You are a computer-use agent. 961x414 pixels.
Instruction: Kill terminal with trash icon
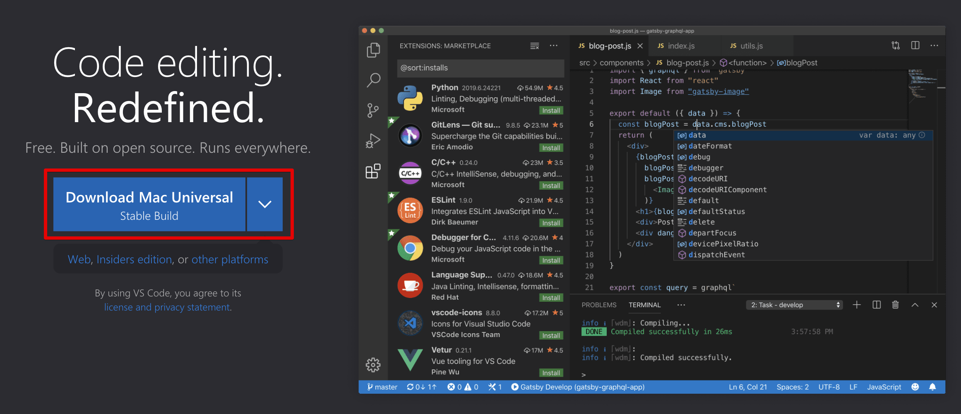(x=895, y=305)
